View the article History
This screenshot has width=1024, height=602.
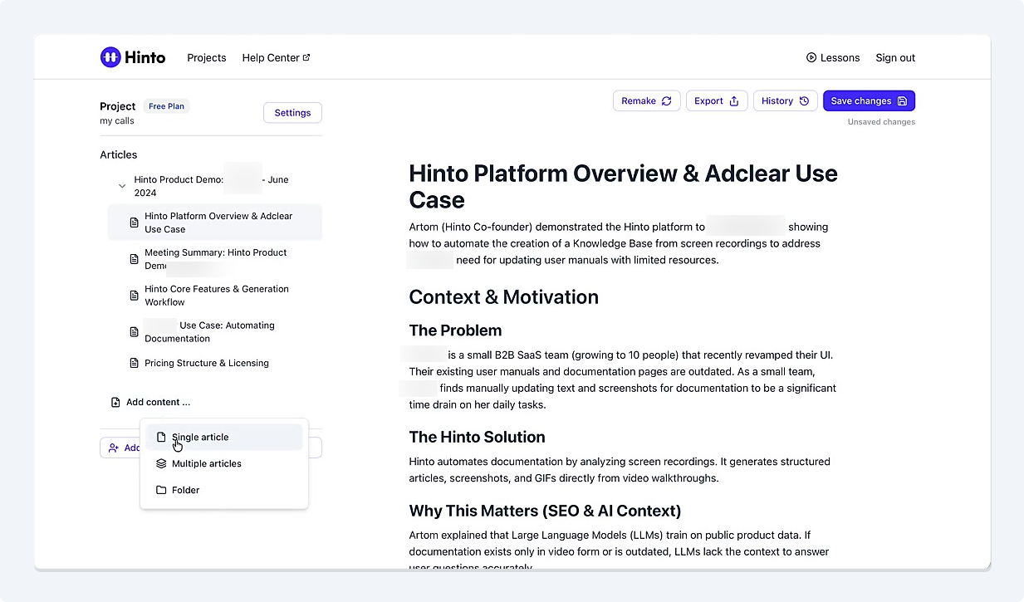(x=785, y=100)
